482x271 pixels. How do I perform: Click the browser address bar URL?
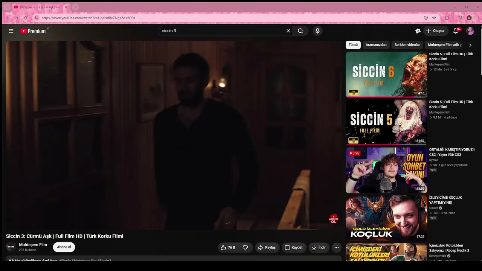[88, 18]
